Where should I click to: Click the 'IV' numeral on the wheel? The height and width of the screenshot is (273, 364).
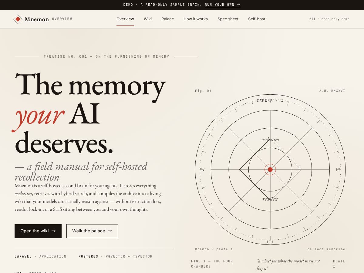202,170
